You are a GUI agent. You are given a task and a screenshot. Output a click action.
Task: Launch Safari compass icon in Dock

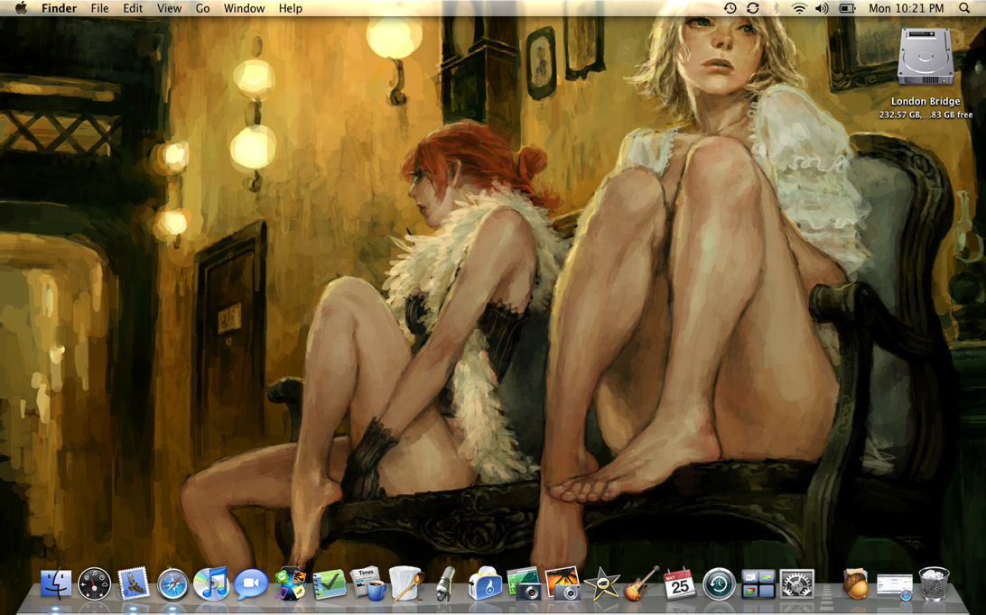tap(172, 584)
